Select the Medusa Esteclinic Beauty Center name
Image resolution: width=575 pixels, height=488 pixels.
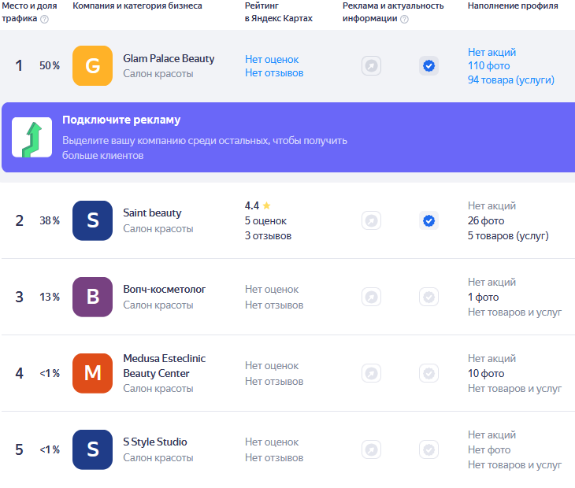[165, 366]
